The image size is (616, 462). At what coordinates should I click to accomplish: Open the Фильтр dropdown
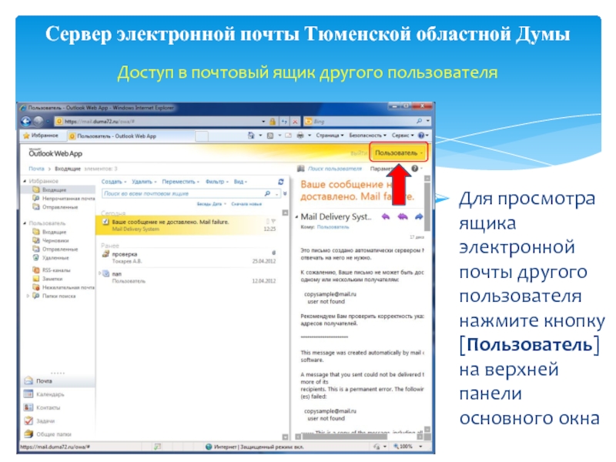[217, 182]
